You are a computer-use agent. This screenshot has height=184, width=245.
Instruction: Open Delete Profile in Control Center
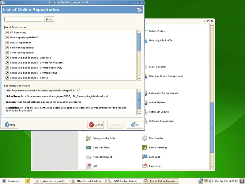pos(157,31)
